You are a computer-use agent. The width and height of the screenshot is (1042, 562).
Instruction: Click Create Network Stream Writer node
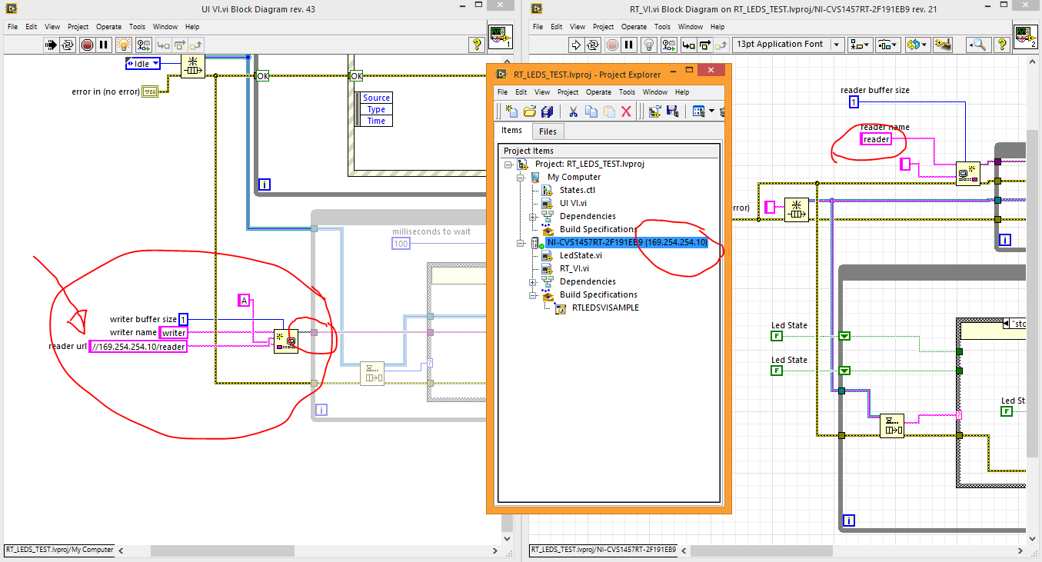(286, 341)
